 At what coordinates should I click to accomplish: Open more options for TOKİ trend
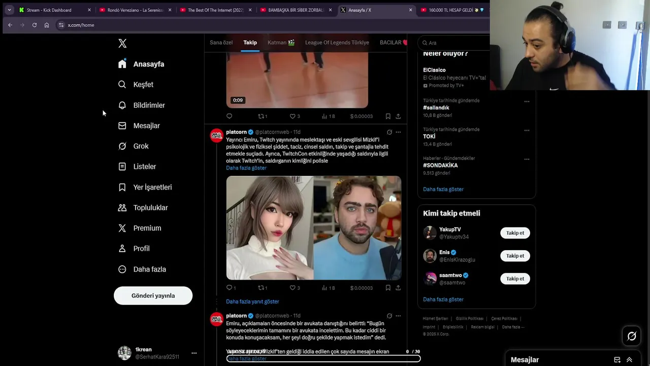point(527,130)
